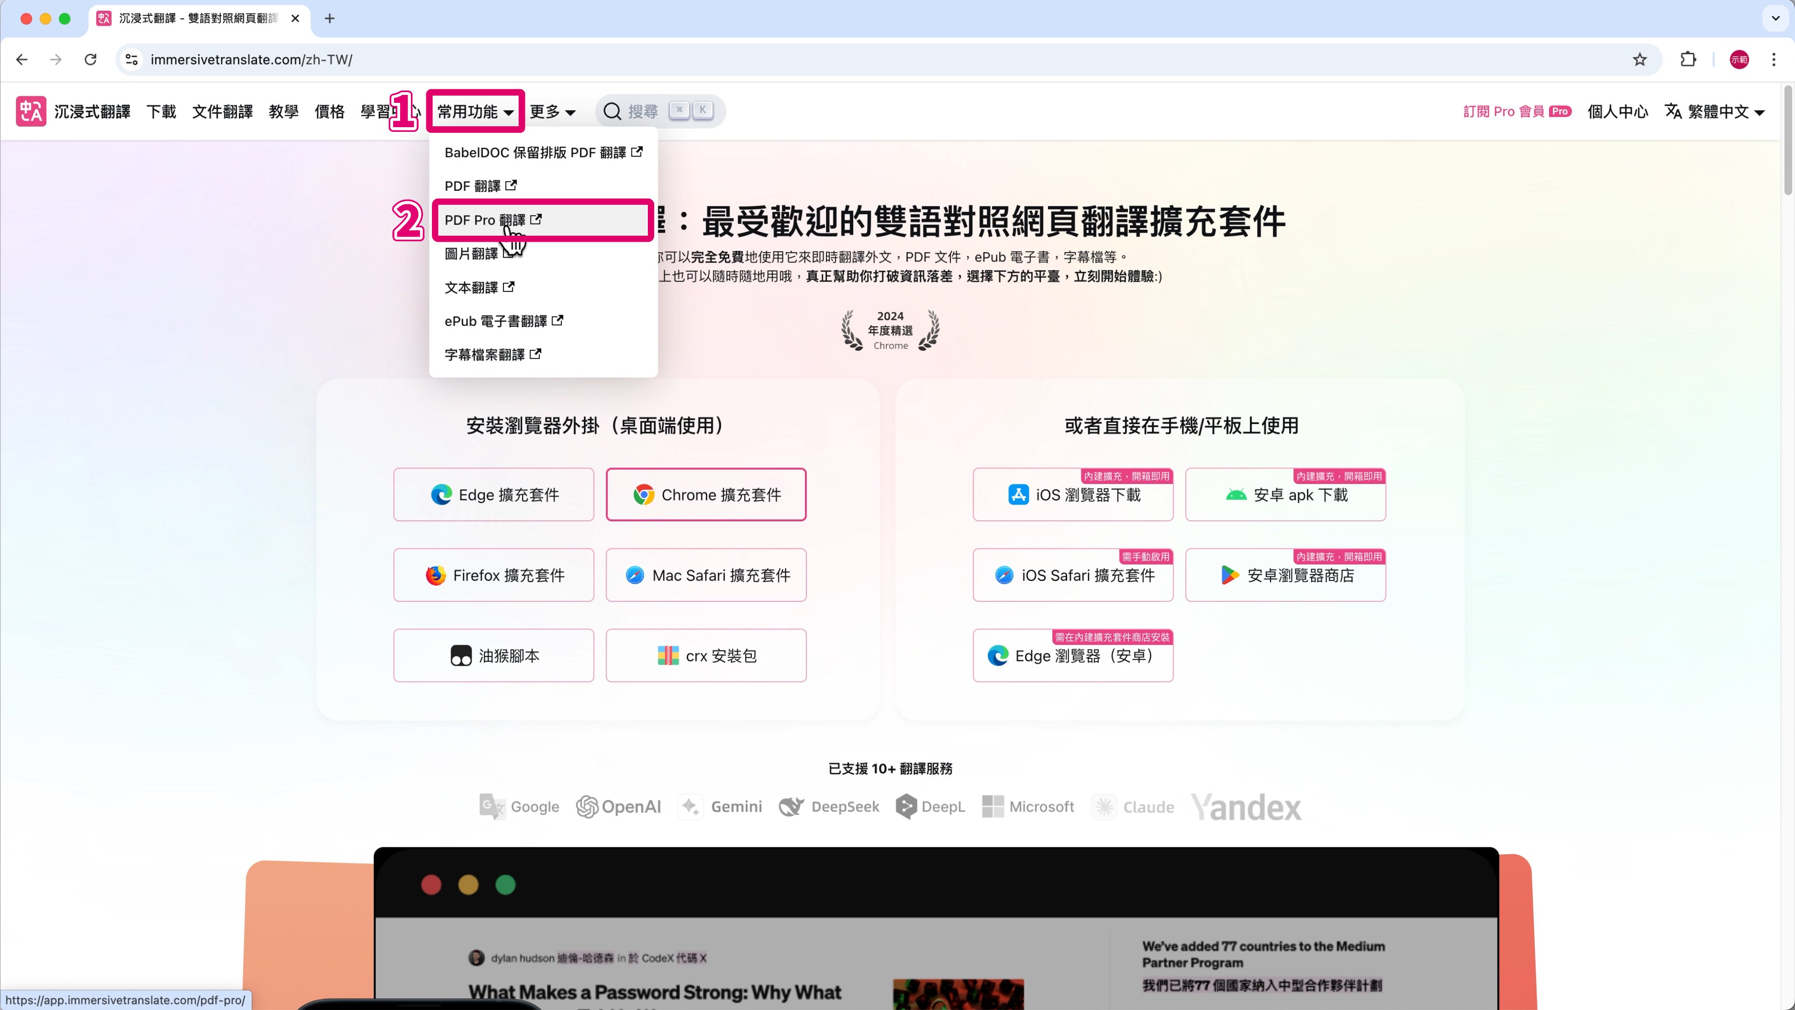Click the page vertical scrollbar thumb
The image size is (1795, 1010).
(x=1788, y=141)
